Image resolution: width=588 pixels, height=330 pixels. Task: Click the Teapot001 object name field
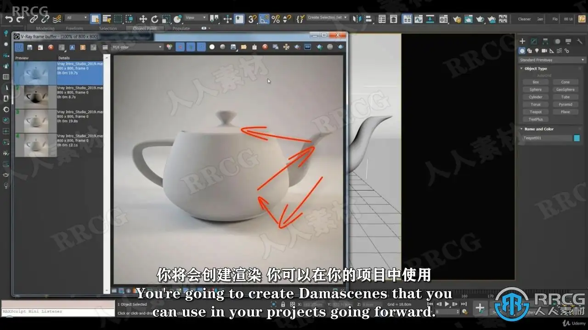(x=547, y=138)
